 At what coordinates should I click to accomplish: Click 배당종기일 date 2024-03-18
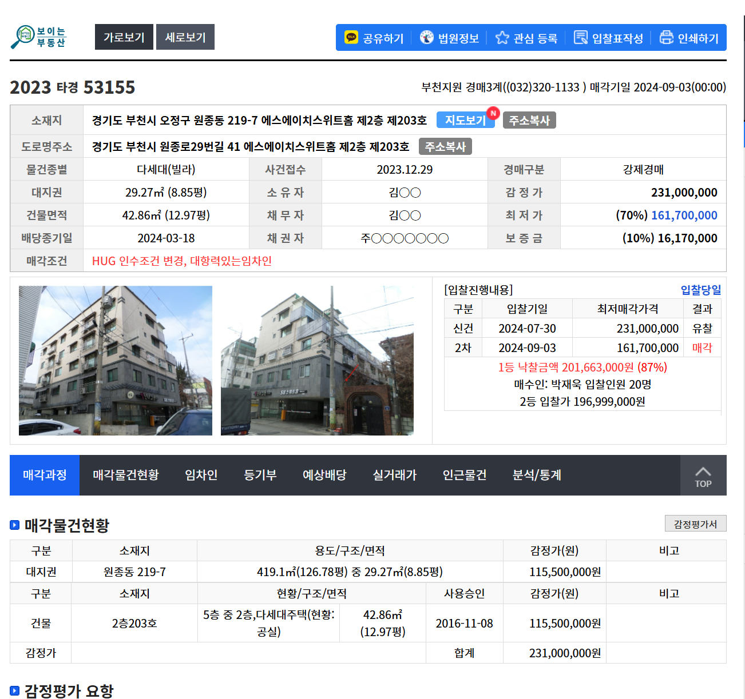click(166, 238)
